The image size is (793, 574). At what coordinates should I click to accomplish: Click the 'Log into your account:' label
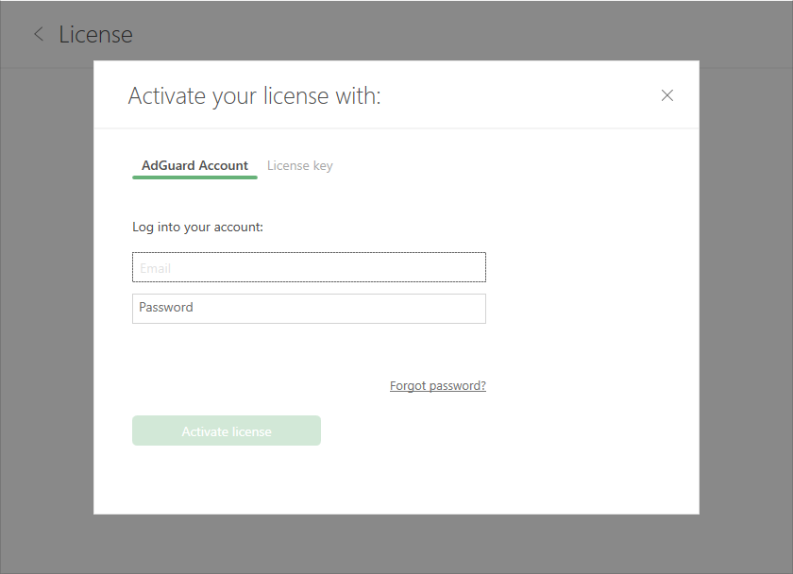click(x=197, y=228)
